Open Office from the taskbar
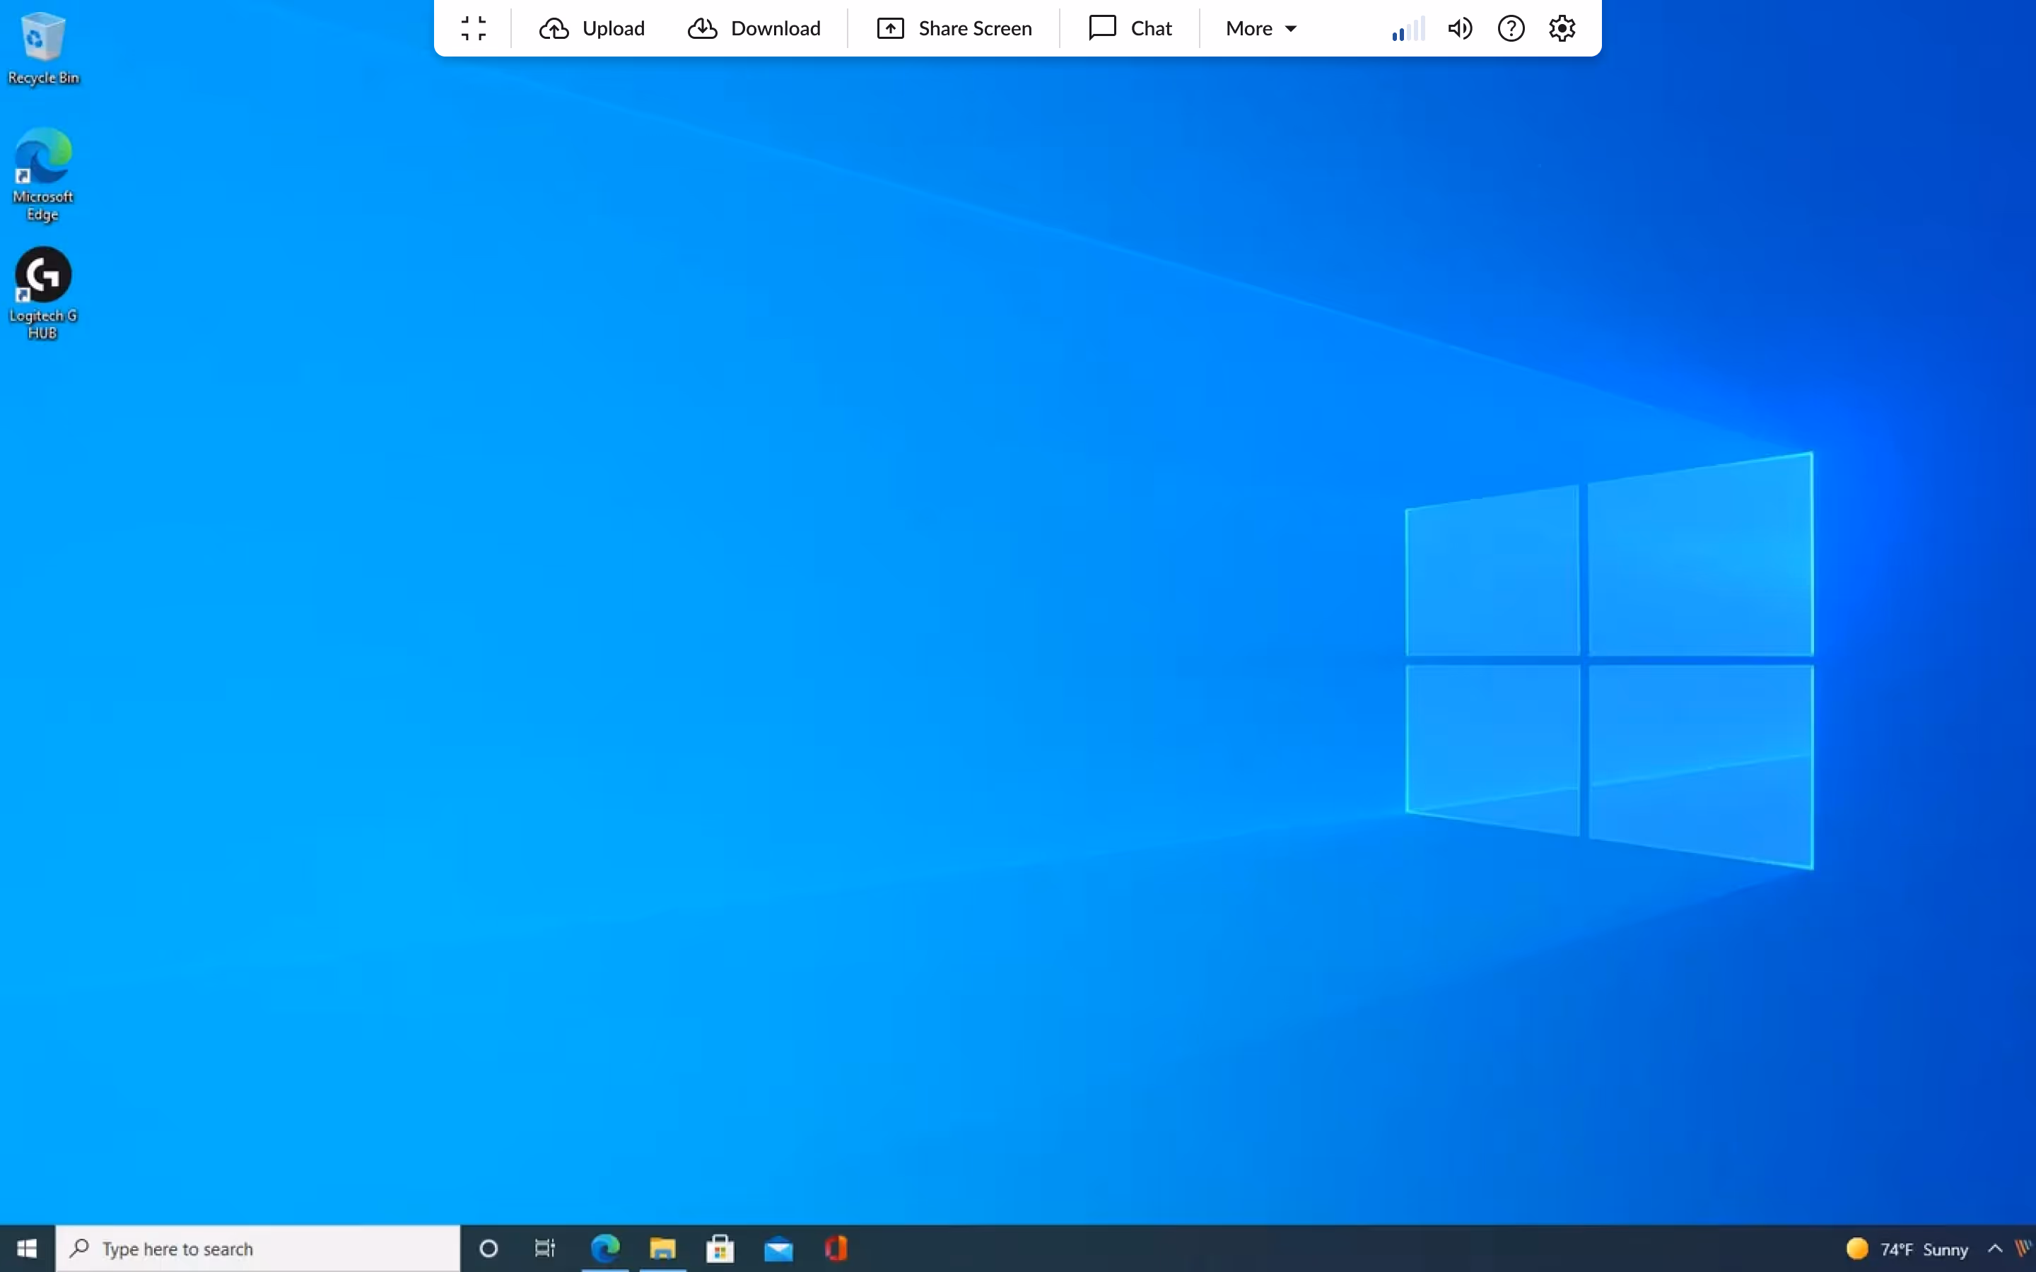Image resolution: width=2036 pixels, height=1272 pixels. (x=837, y=1249)
